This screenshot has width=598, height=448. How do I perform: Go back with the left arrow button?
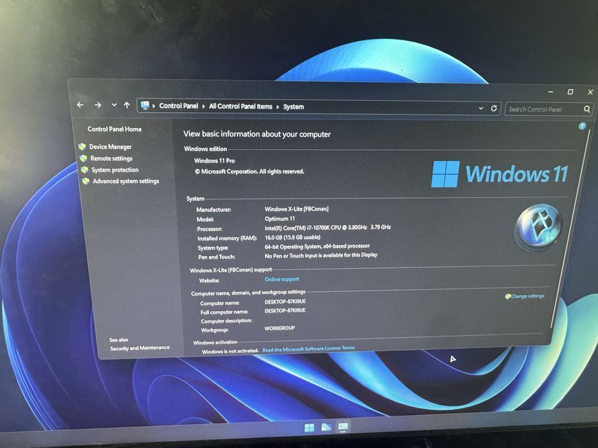point(80,105)
